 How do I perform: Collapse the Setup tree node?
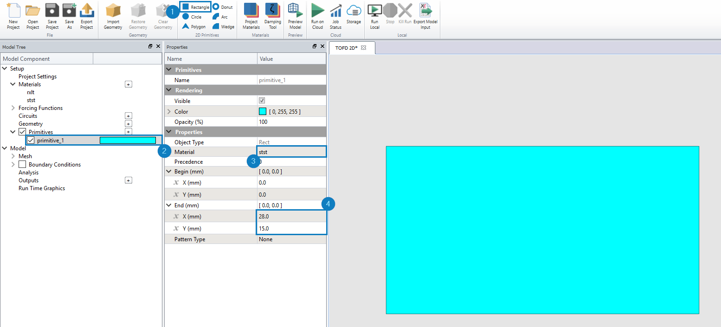(x=5, y=69)
